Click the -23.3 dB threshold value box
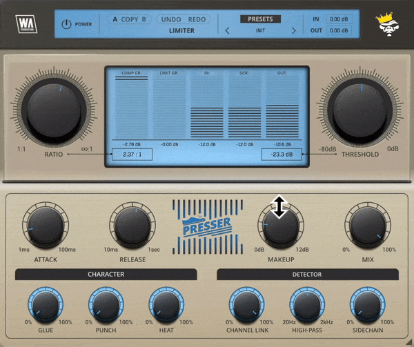The height and width of the screenshot is (347, 414). [x=281, y=155]
